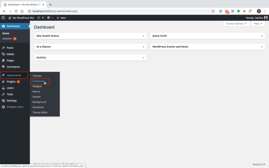Viewport: 269px width, 168px height.
Task: Click the browser home icon
Action: pos(22,11)
